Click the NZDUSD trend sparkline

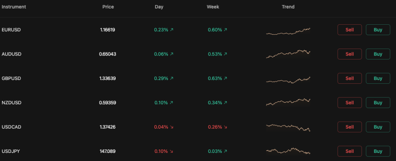click(288, 102)
